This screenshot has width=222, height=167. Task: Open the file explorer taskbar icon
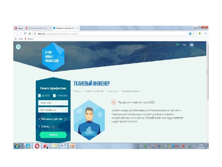pos(55,146)
